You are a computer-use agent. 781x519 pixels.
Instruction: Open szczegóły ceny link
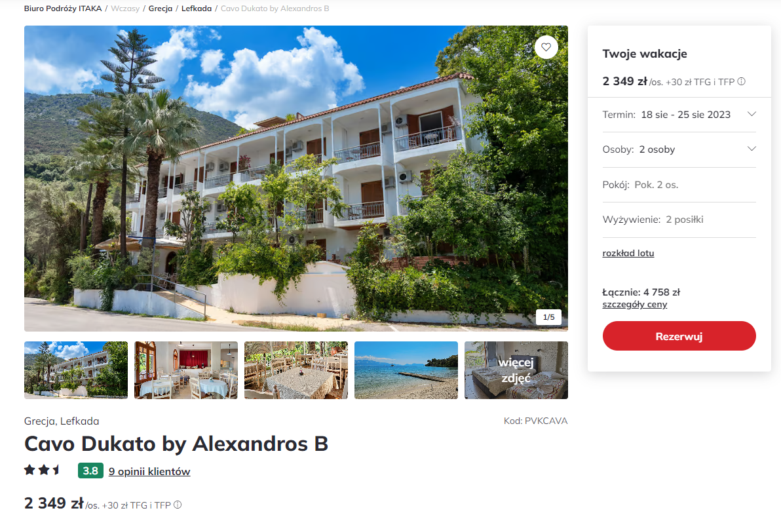coord(634,304)
